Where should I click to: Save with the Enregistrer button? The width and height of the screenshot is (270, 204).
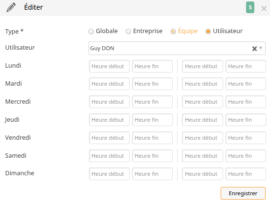pos(243,193)
